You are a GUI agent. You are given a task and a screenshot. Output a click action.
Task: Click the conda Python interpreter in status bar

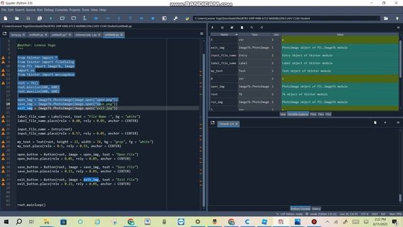click(x=321, y=214)
